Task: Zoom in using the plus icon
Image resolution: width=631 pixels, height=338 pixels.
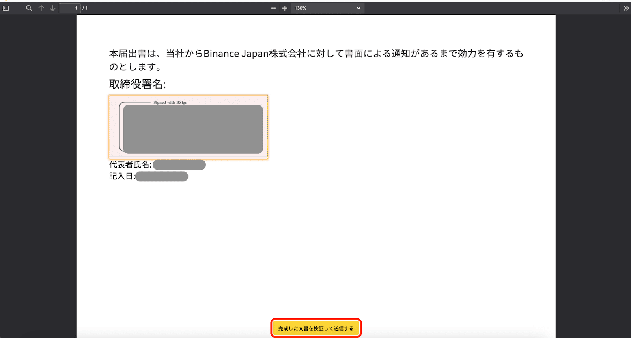Action: click(285, 8)
